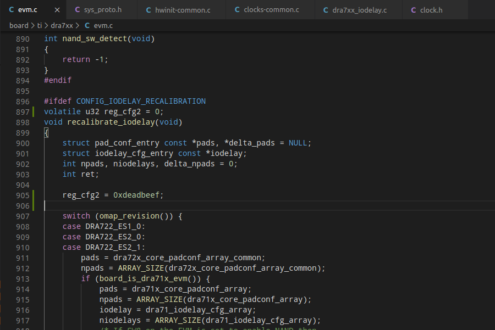This screenshot has width=495, height=330.
Task: Click the DRA722_ES2_1 case label
Action: [113, 247]
